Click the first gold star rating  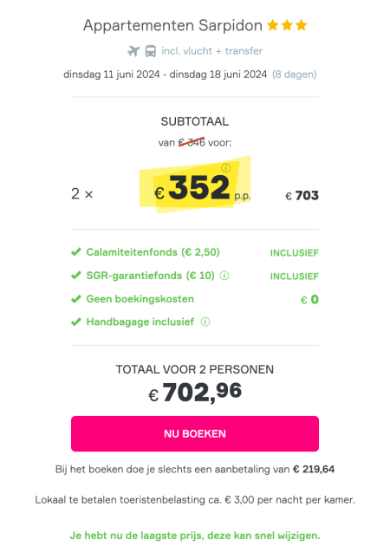coord(273,25)
